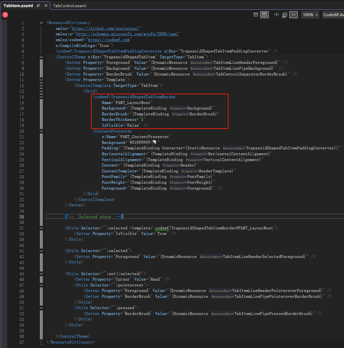Click the red error indicator icon

pos(5,15)
